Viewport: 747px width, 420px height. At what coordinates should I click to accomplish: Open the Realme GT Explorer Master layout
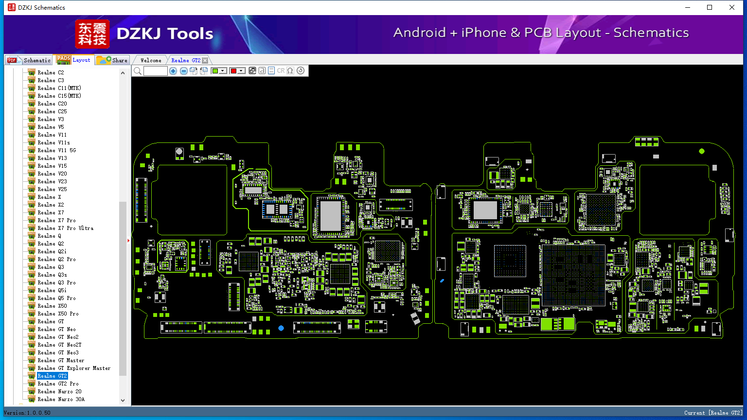(74, 368)
